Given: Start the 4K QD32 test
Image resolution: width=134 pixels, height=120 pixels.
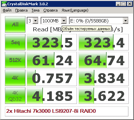Looking at the screenshot, I should tap(15, 96).
